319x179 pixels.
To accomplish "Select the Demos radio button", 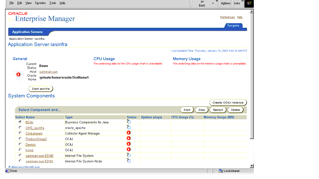I will 20,144.
